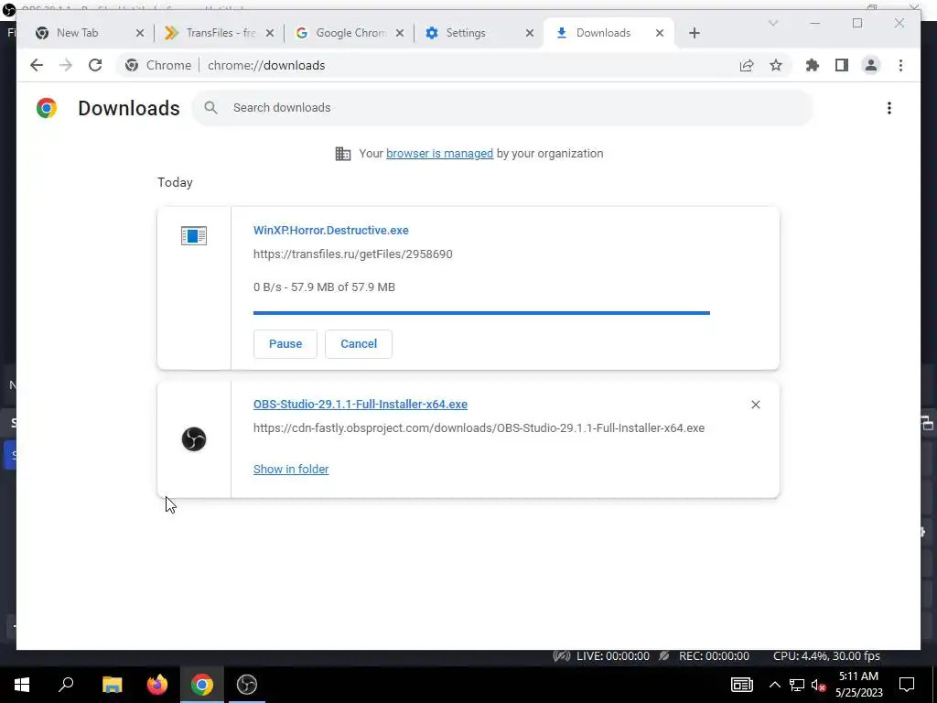Open the tab search dropdown arrow
Viewport: 937px width, 703px height.
pyautogui.click(x=772, y=23)
